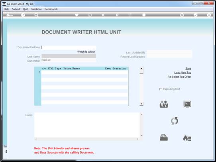Open help question-mark toolbar icon

pos(23,15)
